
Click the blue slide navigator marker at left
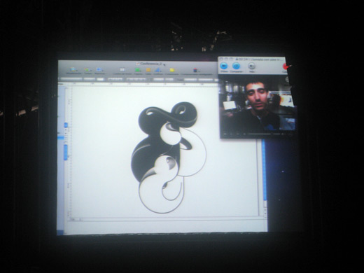click(x=61, y=137)
